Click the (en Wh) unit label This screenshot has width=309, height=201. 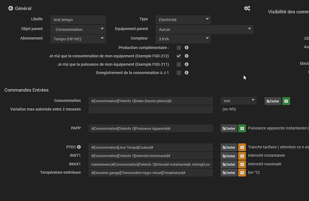pos(229,109)
